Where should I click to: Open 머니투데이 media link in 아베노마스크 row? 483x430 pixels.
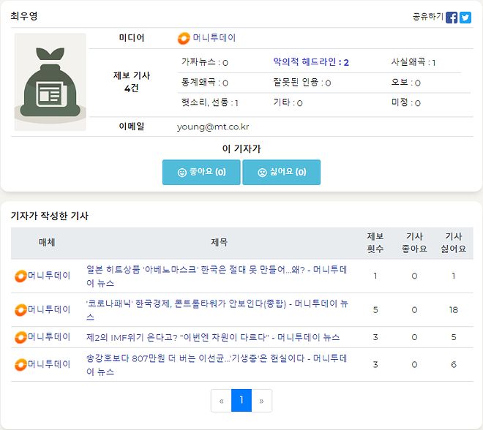click(x=49, y=276)
